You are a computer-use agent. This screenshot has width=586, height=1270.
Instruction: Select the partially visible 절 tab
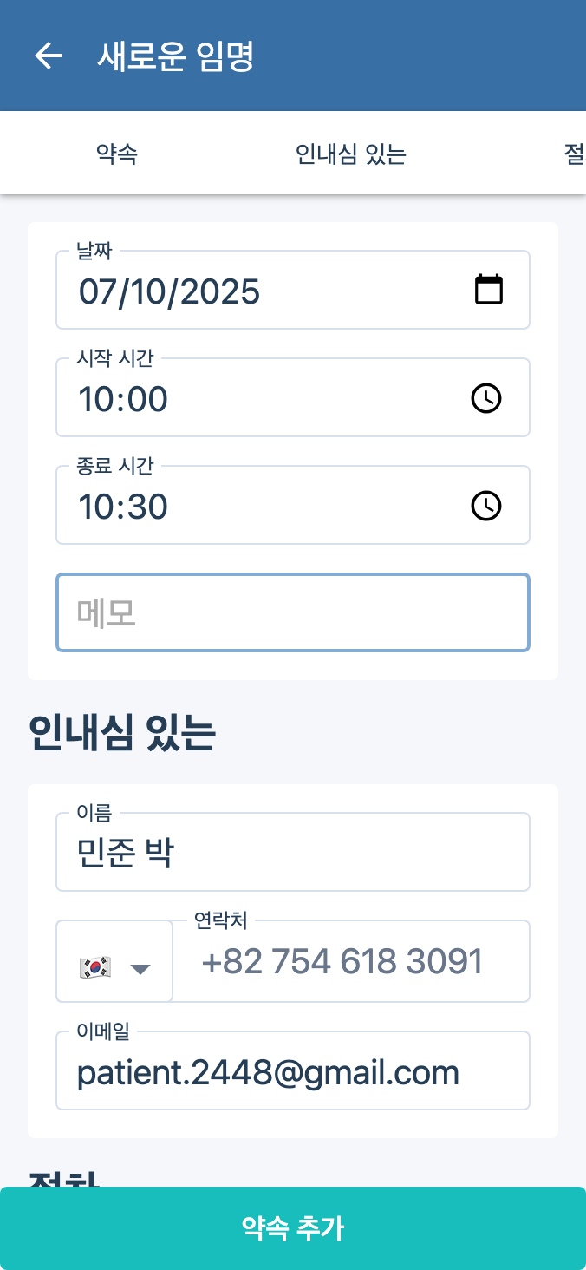(573, 154)
